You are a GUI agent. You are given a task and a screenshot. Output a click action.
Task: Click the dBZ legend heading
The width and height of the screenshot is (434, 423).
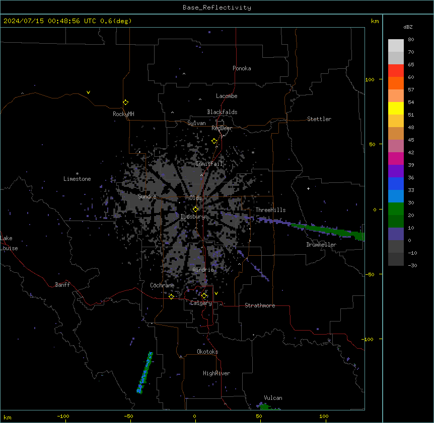tap(408, 27)
